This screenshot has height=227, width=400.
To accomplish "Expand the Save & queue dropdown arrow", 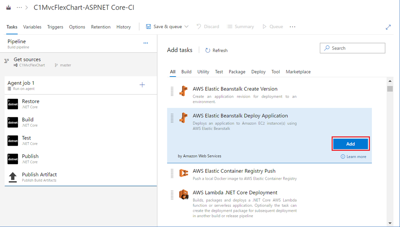I will [186, 27].
